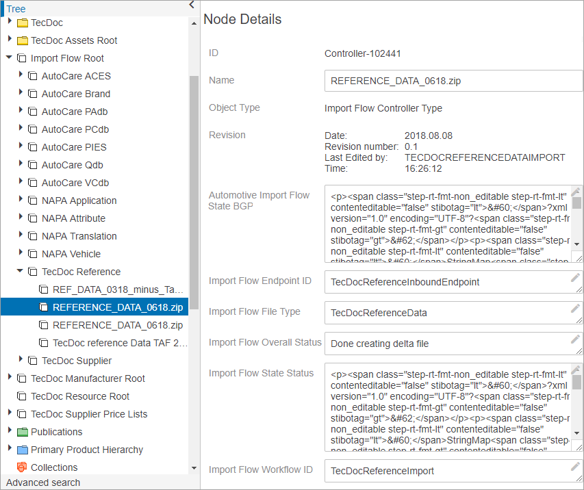Viewport: 584px width, 490px height.
Task: Click pencil edit icon for Import Flow Overall Status
Action: [x=575, y=339]
